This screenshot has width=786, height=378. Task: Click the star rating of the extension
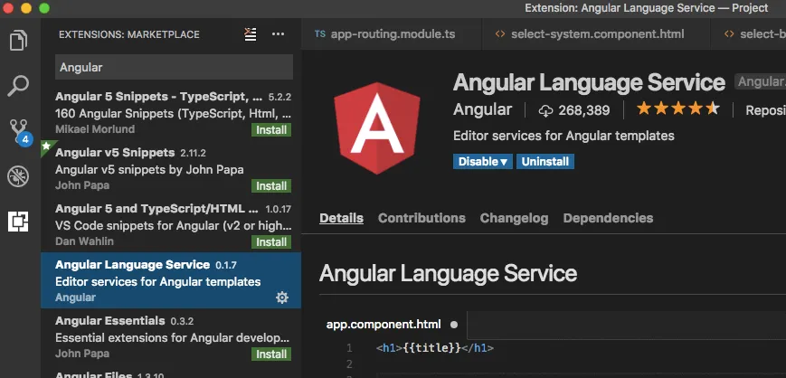point(678,109)
